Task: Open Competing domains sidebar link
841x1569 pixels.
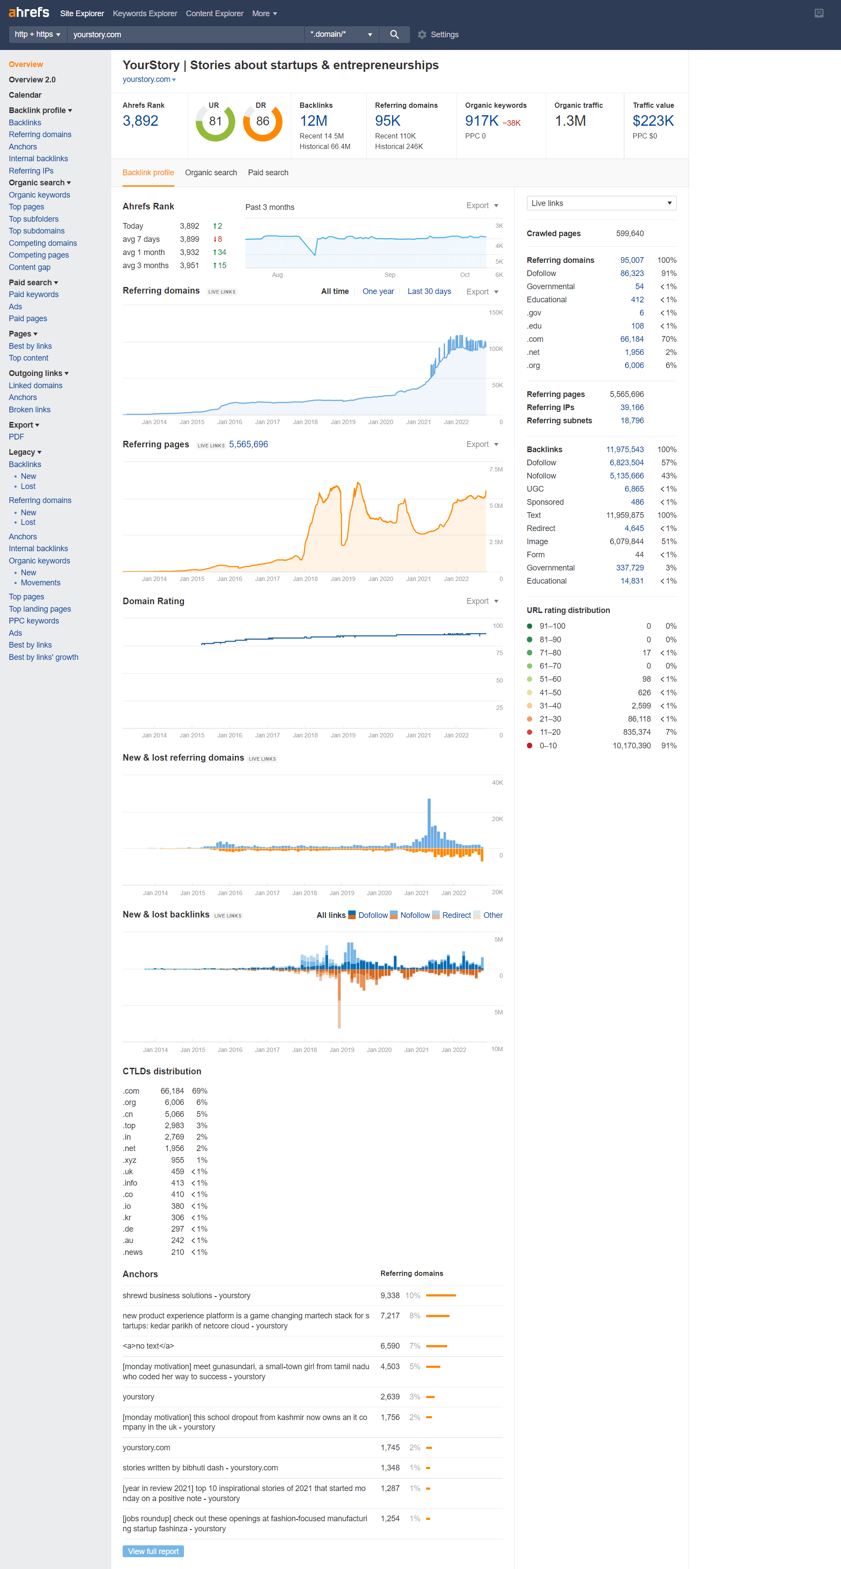Action: point(42,243)
